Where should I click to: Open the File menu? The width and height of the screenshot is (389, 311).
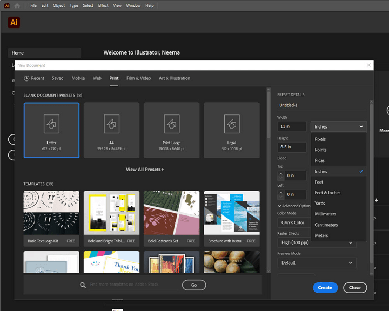(33, 5)
